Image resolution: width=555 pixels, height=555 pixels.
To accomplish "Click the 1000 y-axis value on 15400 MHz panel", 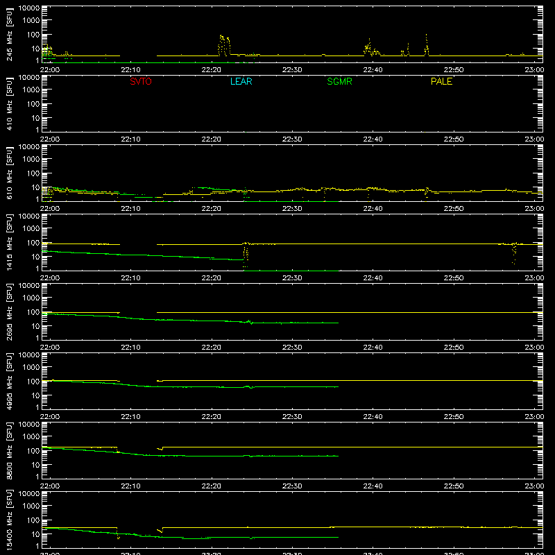I will pos(31,506).
